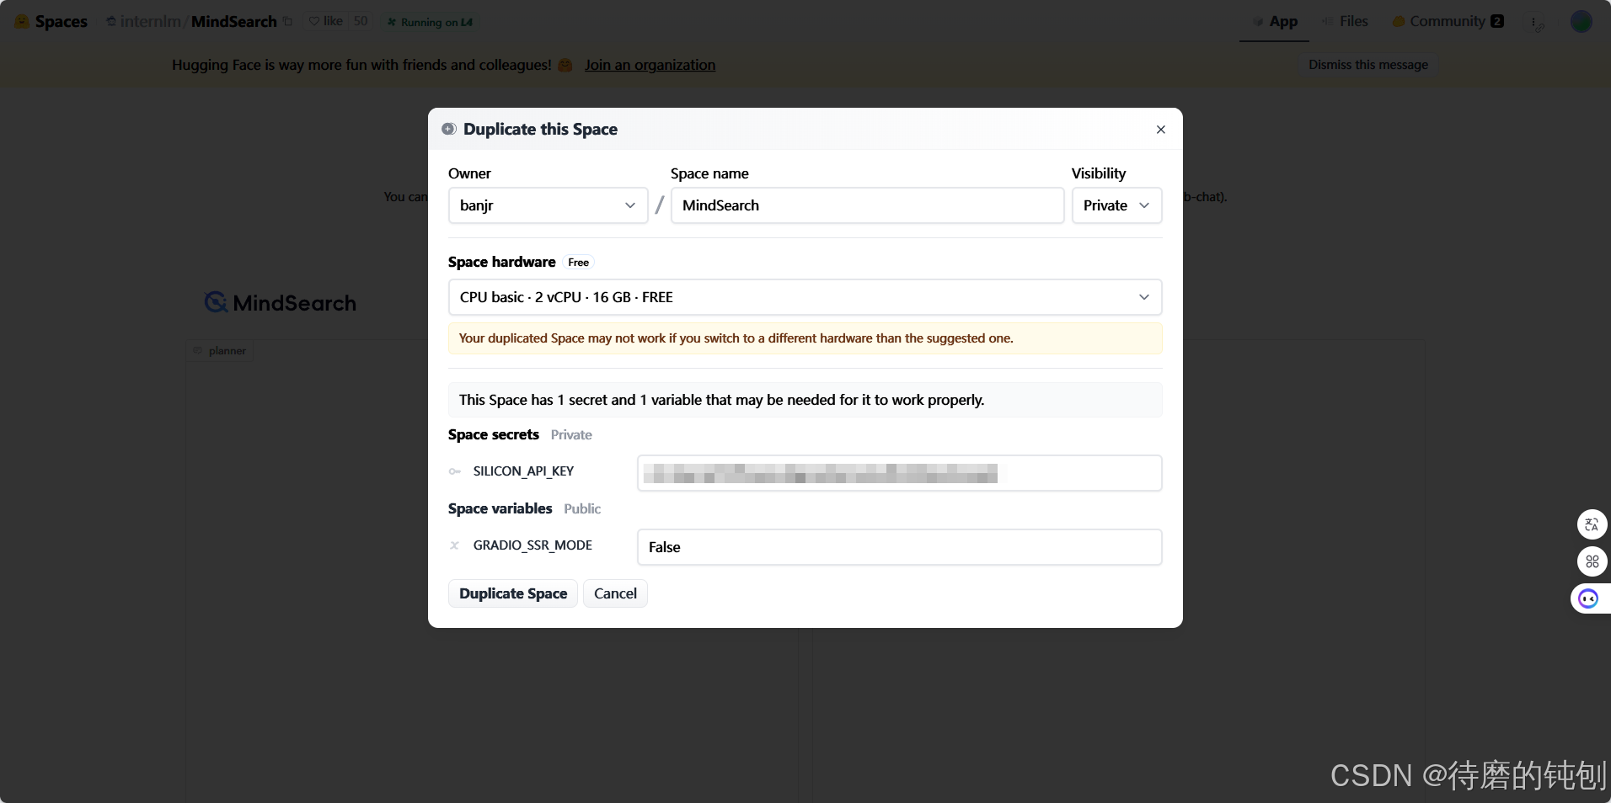Switch to the Files tab
Image resolution: width=1611 pixels, height=803 pixels.
click(x=1345, y=21)
